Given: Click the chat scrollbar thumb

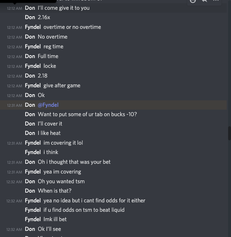Looking at the screenshot, I should click(230, 133).
